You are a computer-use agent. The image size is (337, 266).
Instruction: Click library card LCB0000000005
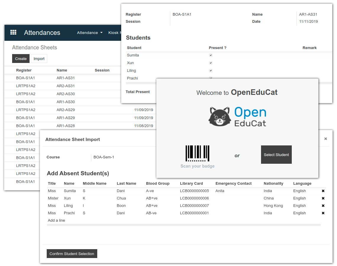pyautogui.click(x=194, y=191)
